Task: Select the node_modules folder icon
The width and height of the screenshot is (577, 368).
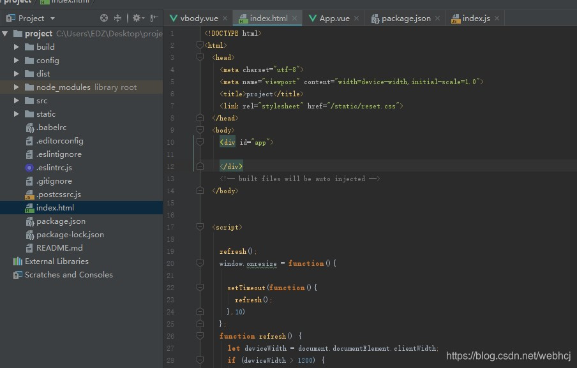Action: click(29, 87)
